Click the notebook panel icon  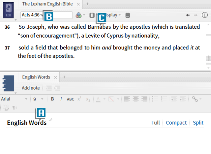coord(8,83)
